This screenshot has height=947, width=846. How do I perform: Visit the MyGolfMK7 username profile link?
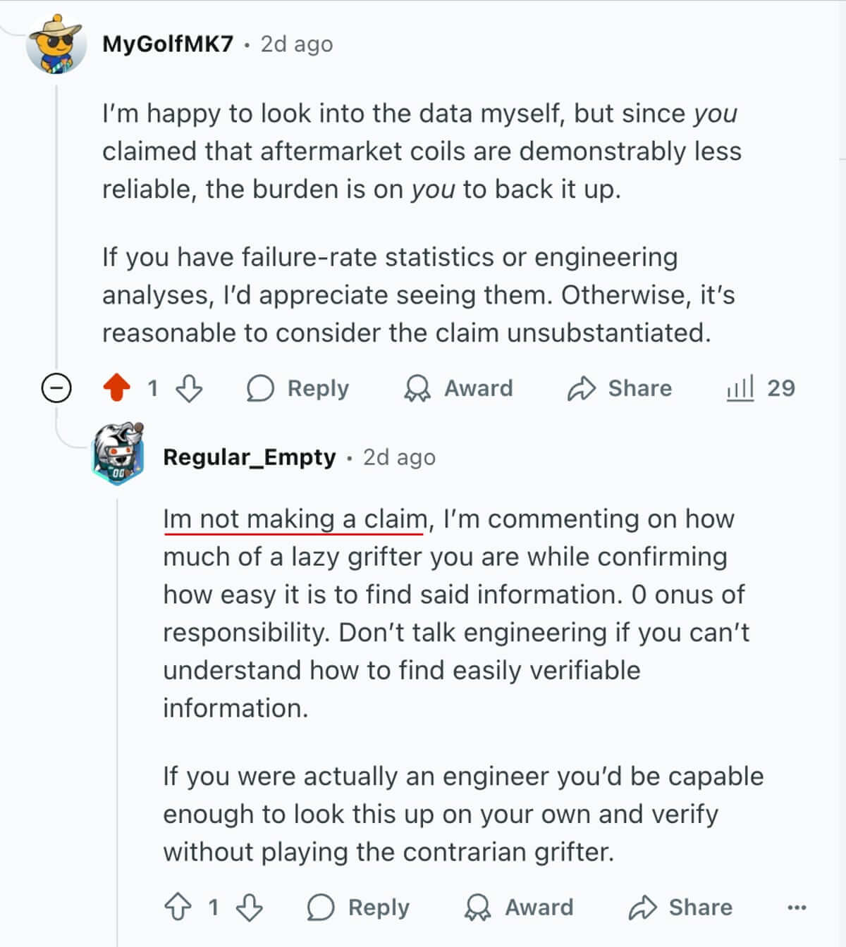[168, 44]
